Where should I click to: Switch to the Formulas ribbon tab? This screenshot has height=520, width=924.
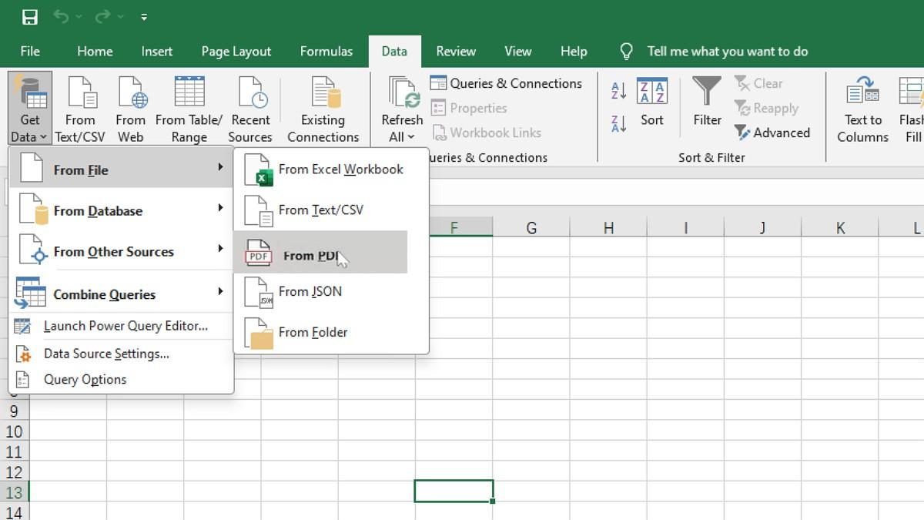click(x=326, y=51)
